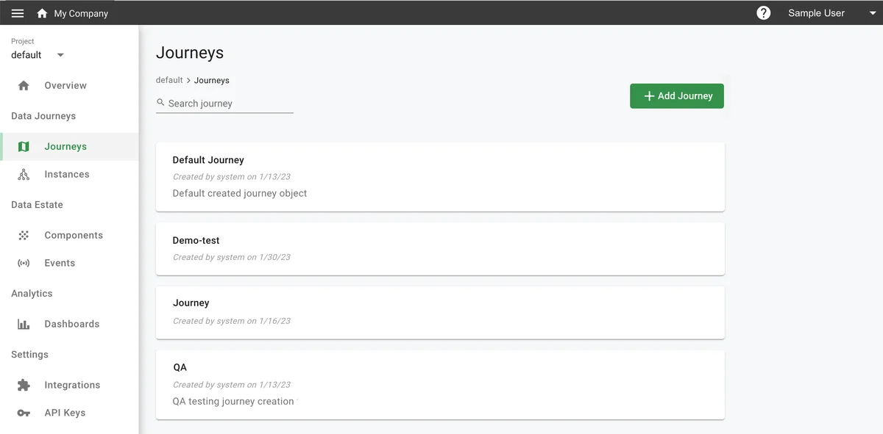This screenshot has height=434, width=883.
Task: Click the Overview home icon in sidebar
Action: 24,84
